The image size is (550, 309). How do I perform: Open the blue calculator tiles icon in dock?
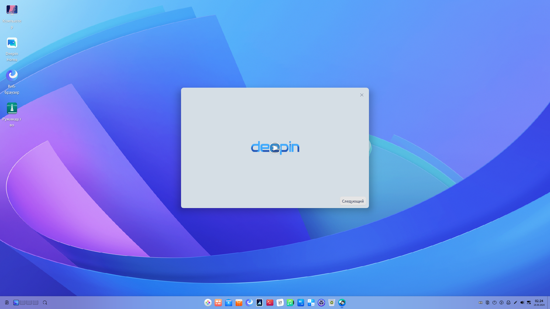pyautogui.click(x=311, y=303)
